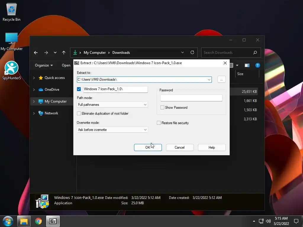Open the Organize menu
Screen dimensions: 303x227
(44, 65)
